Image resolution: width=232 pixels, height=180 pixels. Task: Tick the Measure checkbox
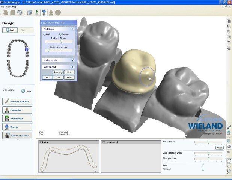(203, 169)
